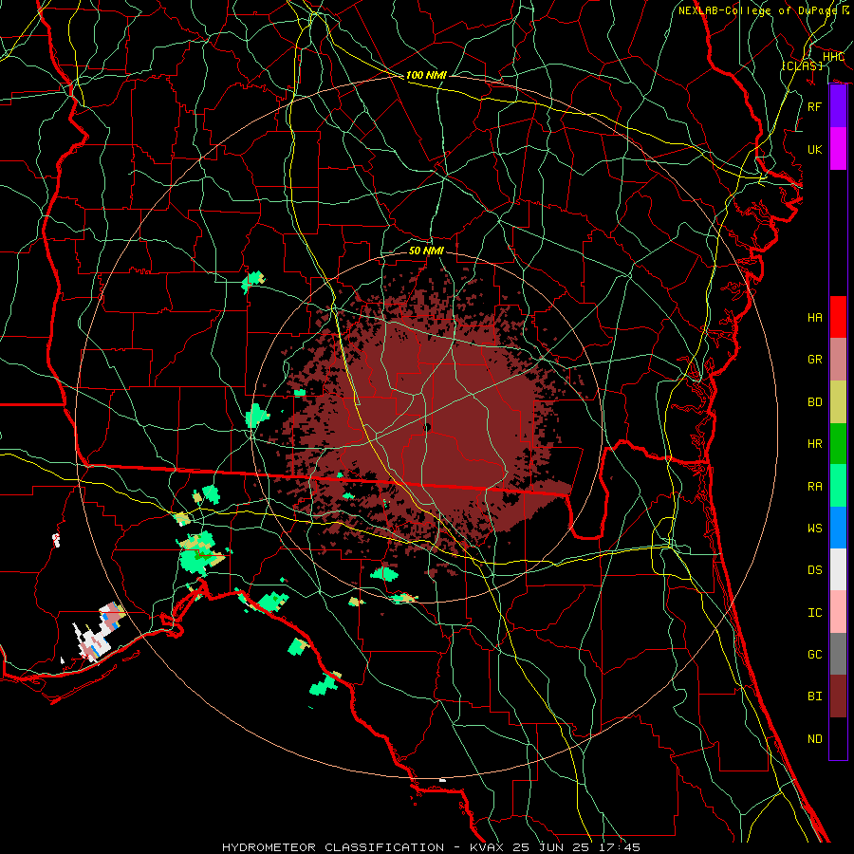
Task: Click the 'RA' legend label
Action: [x=814, y=487]
